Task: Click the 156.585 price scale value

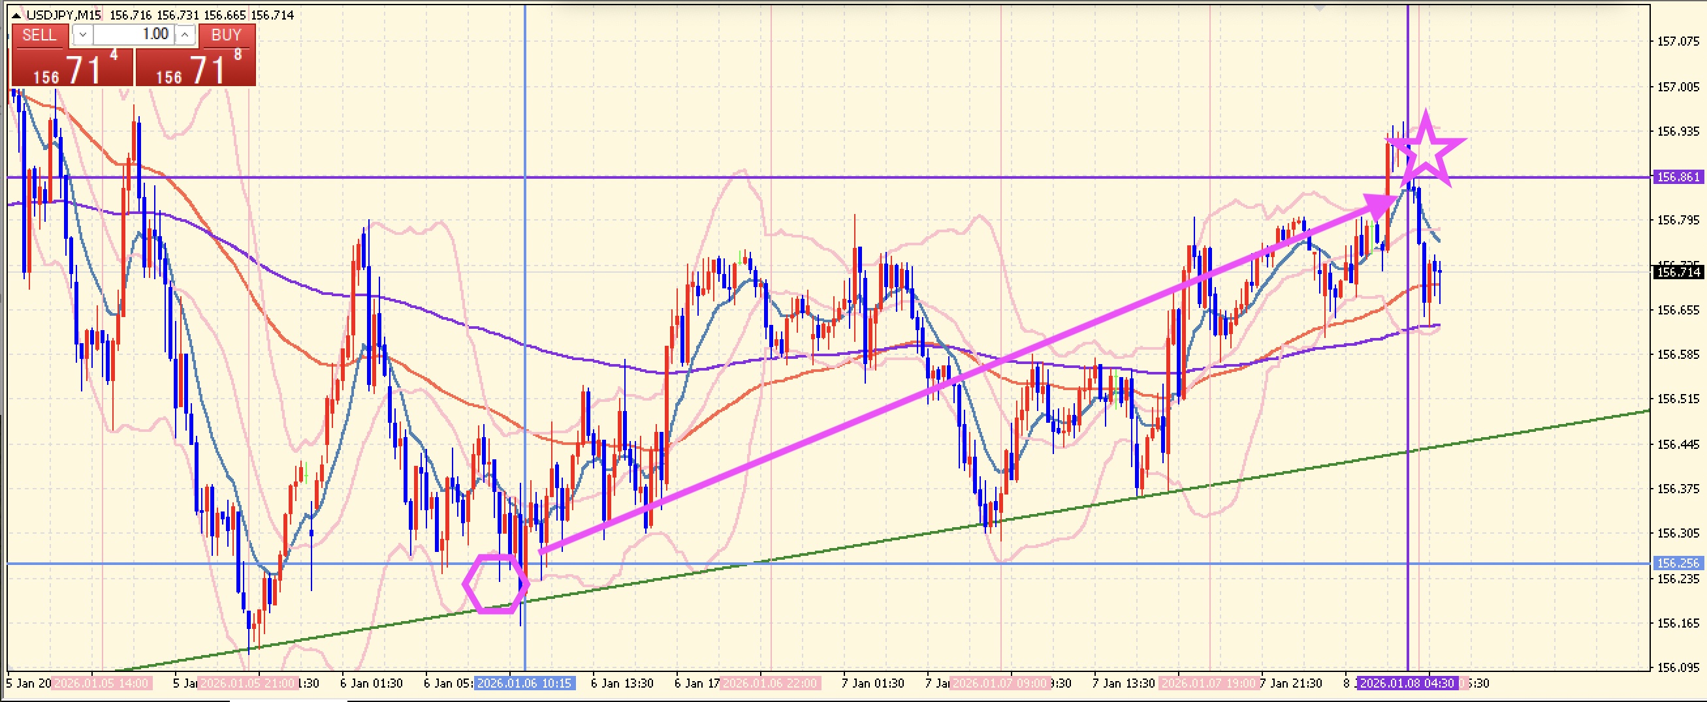Action: pyautogui.click(x=1678, y=354)
